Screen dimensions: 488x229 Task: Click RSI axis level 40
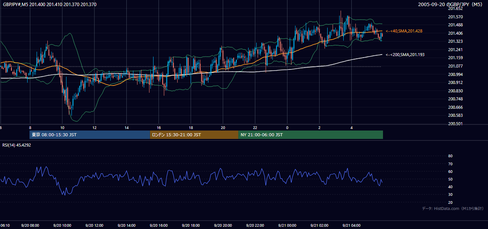click(450, 187)
